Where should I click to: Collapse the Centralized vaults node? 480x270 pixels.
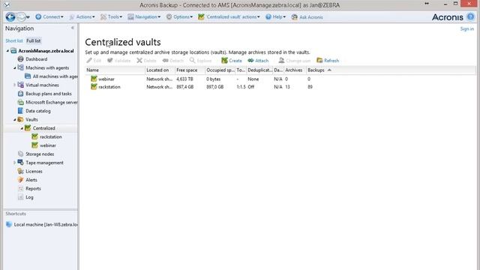pos(22,128)
